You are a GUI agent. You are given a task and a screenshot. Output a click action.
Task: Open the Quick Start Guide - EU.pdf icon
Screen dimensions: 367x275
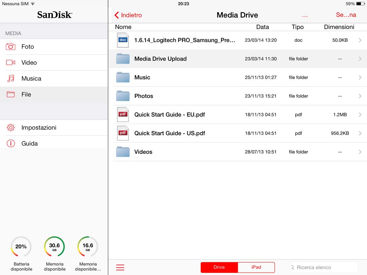pos(123,115)
